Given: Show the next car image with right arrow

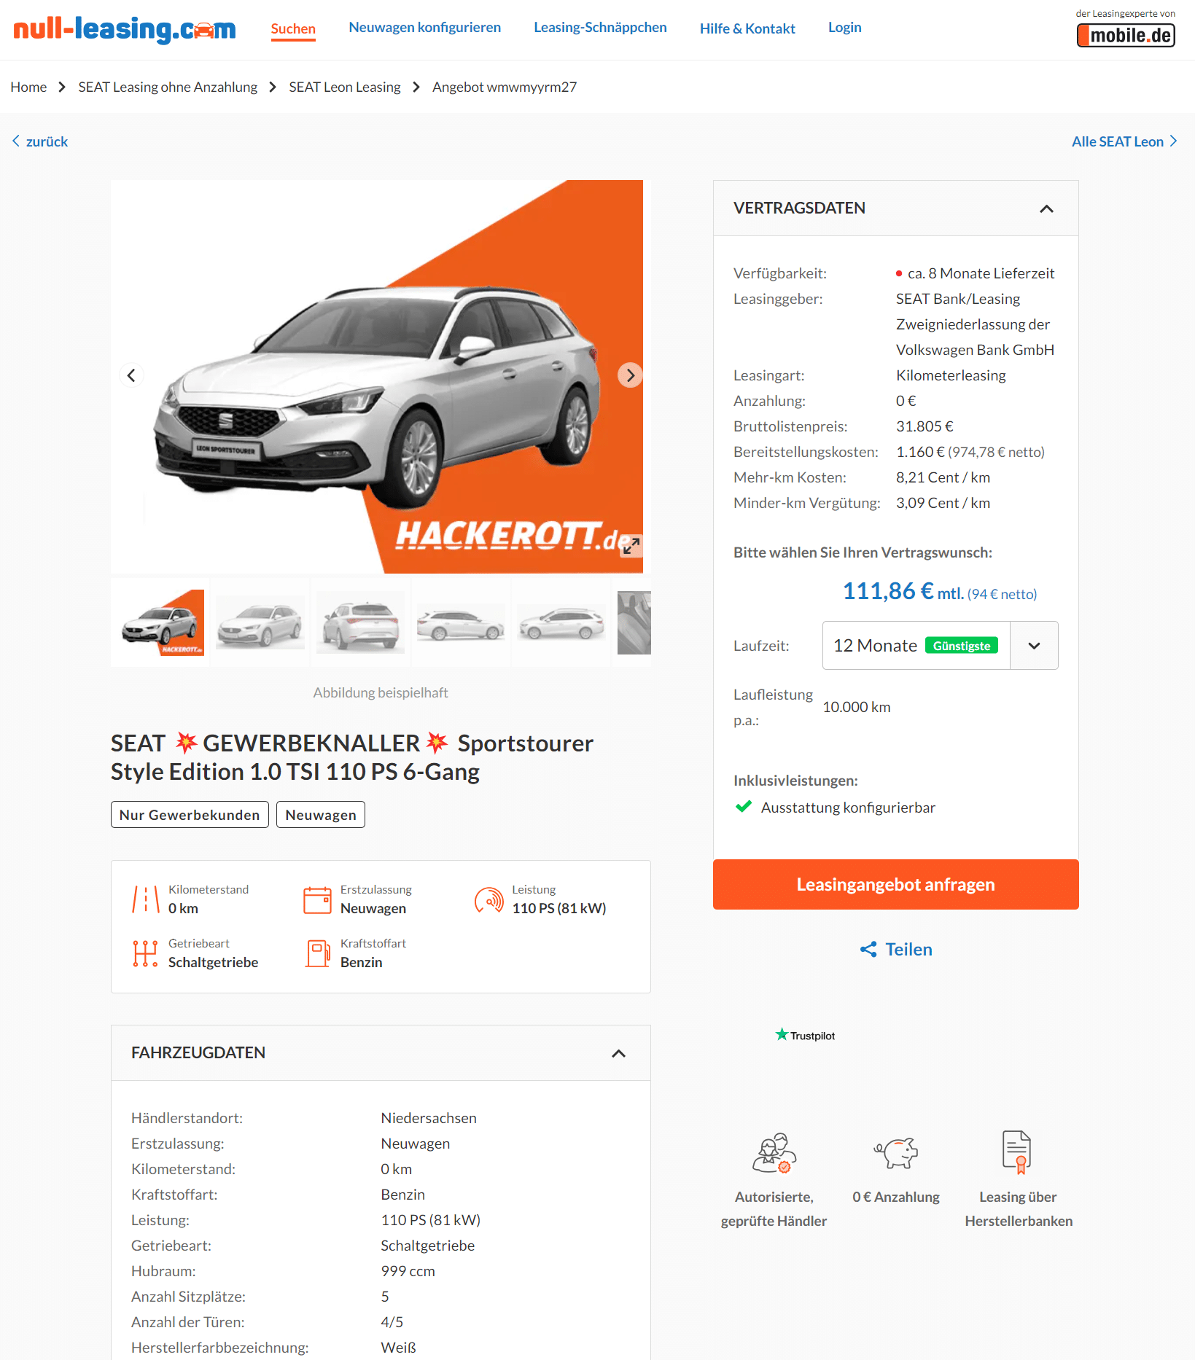Looking at the screenshot, I should (630, 375).
